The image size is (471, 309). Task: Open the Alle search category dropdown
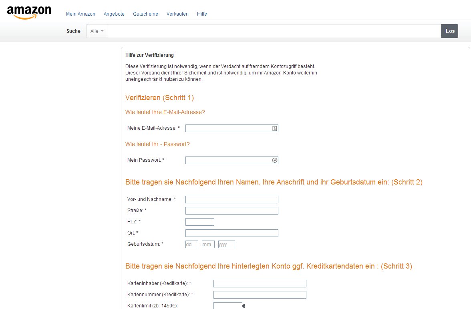(x=97, y=31)
